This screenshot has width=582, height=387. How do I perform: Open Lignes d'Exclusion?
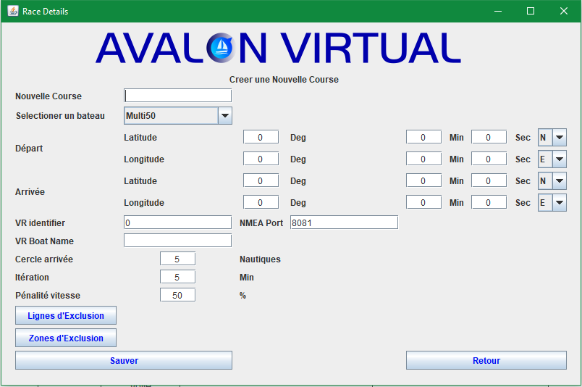coord(66,315)
